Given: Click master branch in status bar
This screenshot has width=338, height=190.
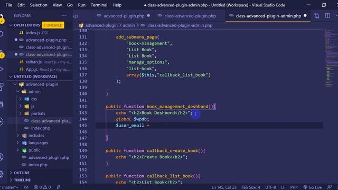Looking at the screenshot, I should point(10,187).
